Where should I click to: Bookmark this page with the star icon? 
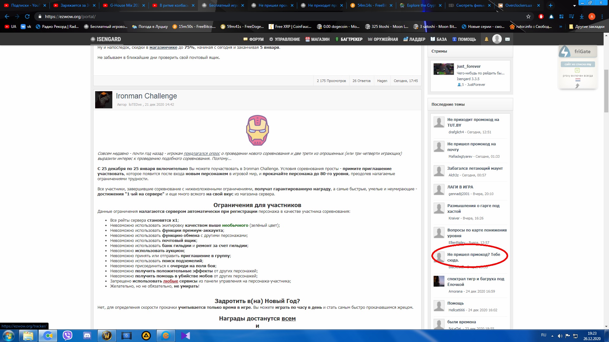528,16
